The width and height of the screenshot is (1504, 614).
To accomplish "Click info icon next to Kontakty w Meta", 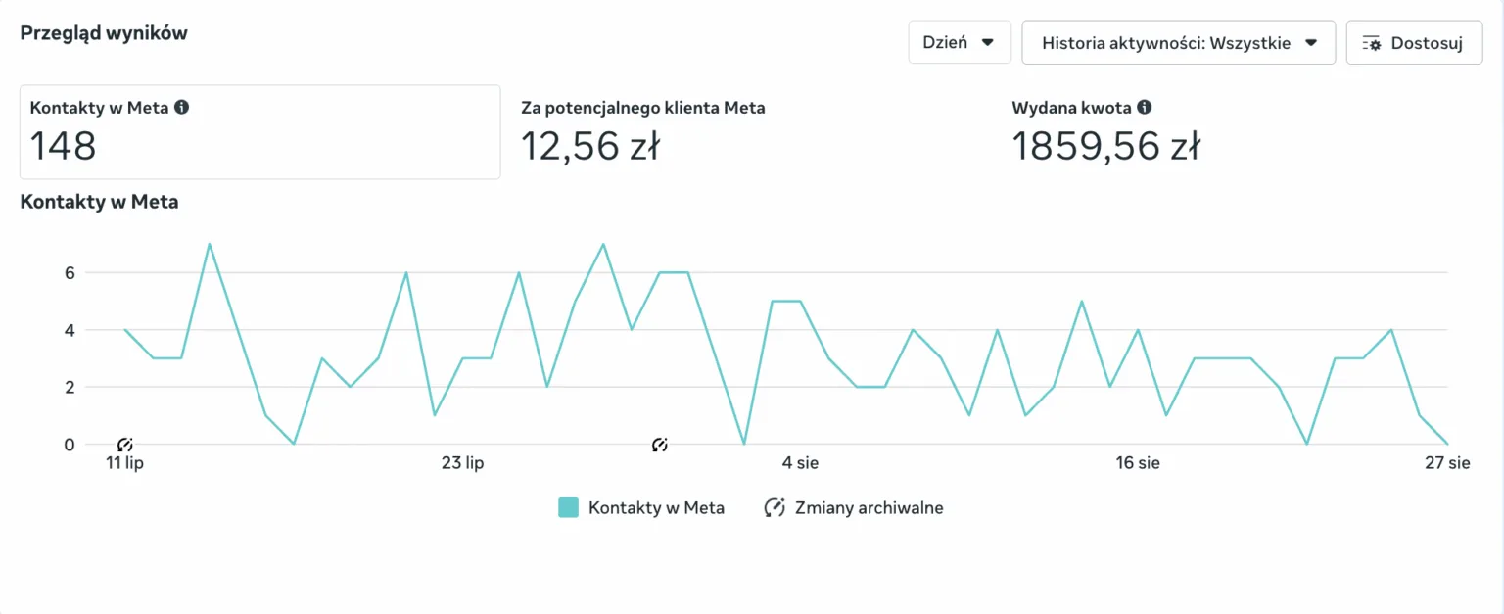I will click(181, 108).
